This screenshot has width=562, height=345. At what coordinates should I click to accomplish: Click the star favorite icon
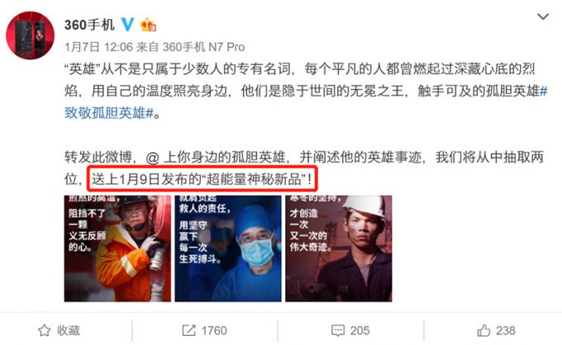(45, 330)
